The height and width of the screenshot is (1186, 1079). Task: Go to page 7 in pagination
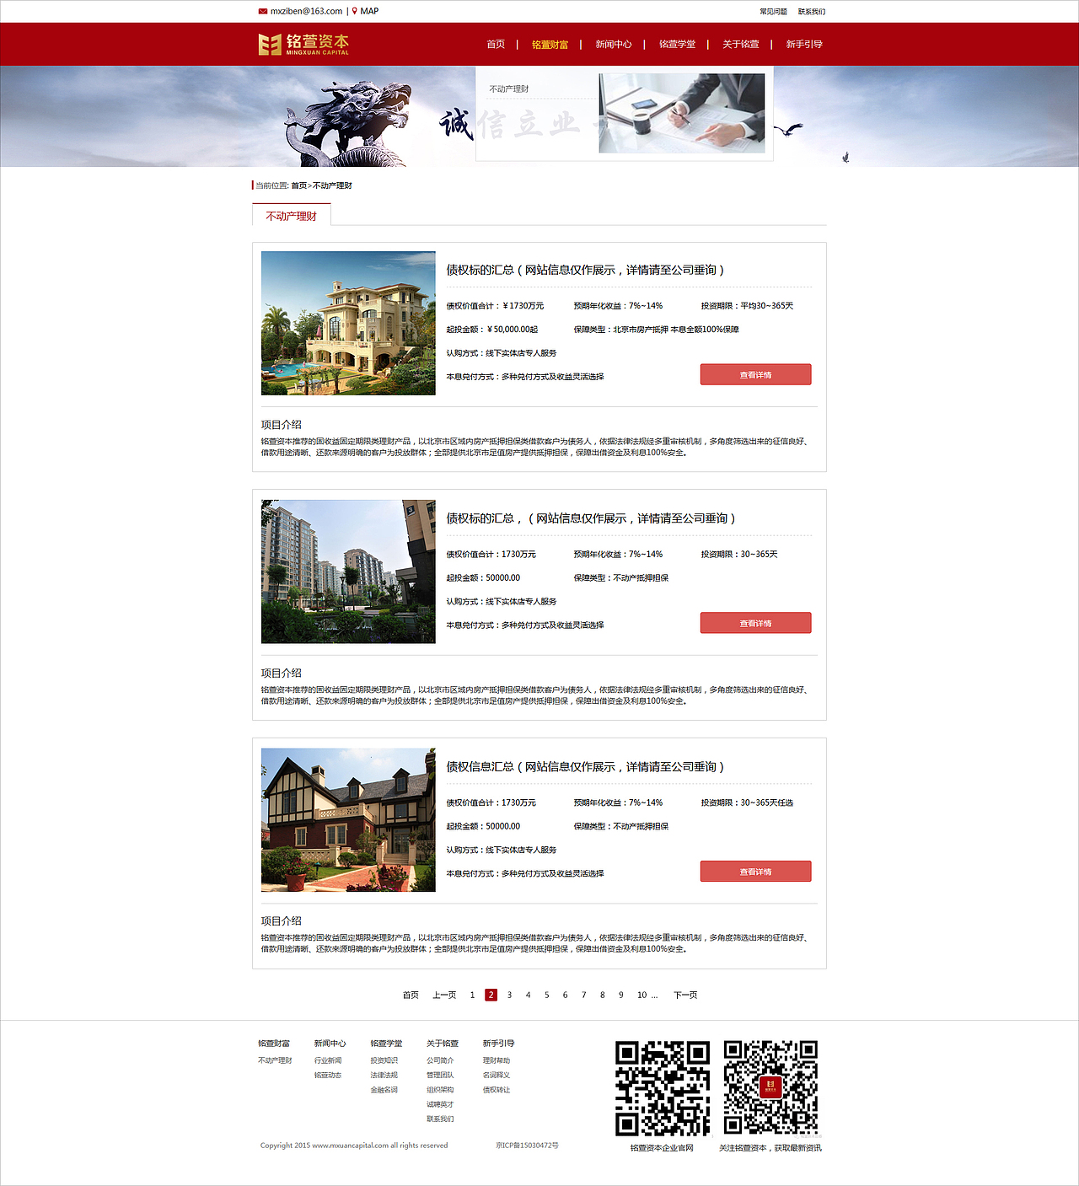pos(584,995)
